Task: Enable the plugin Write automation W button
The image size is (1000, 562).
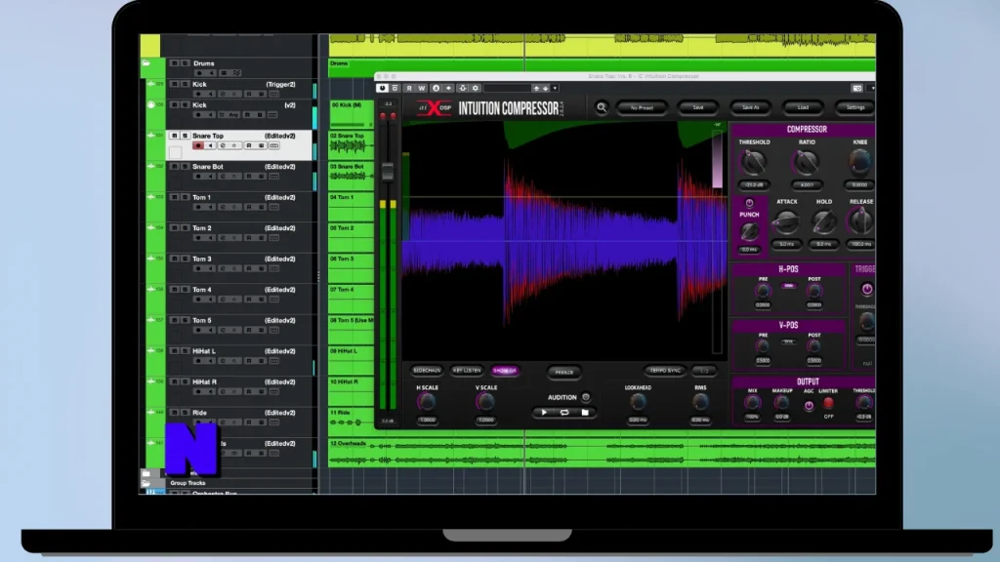Action: [422, 89]
